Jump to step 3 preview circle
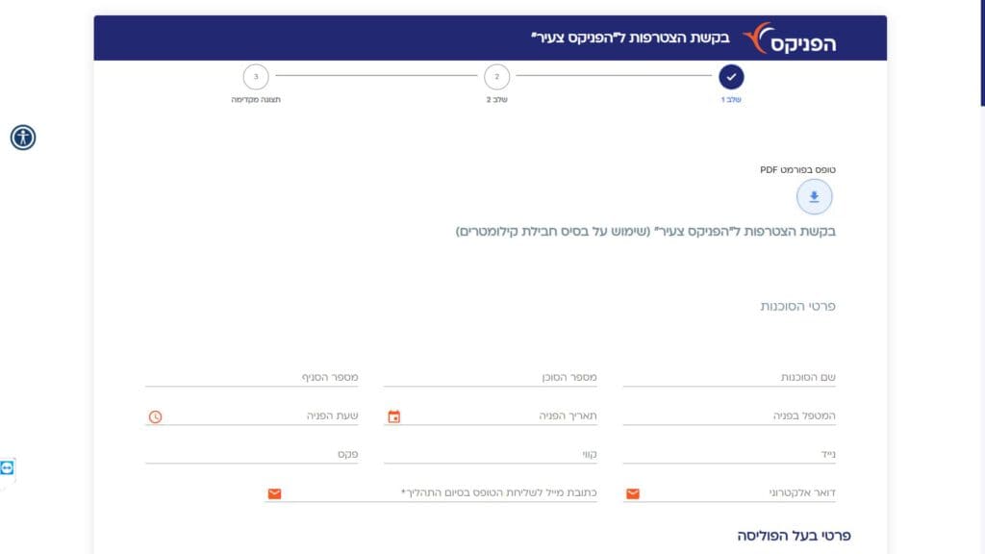The image size is (985, 554). 256,77
